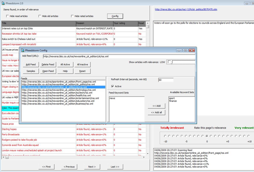Select the education rss feed
Screen dimensions: 254x172
pos(63,101)
